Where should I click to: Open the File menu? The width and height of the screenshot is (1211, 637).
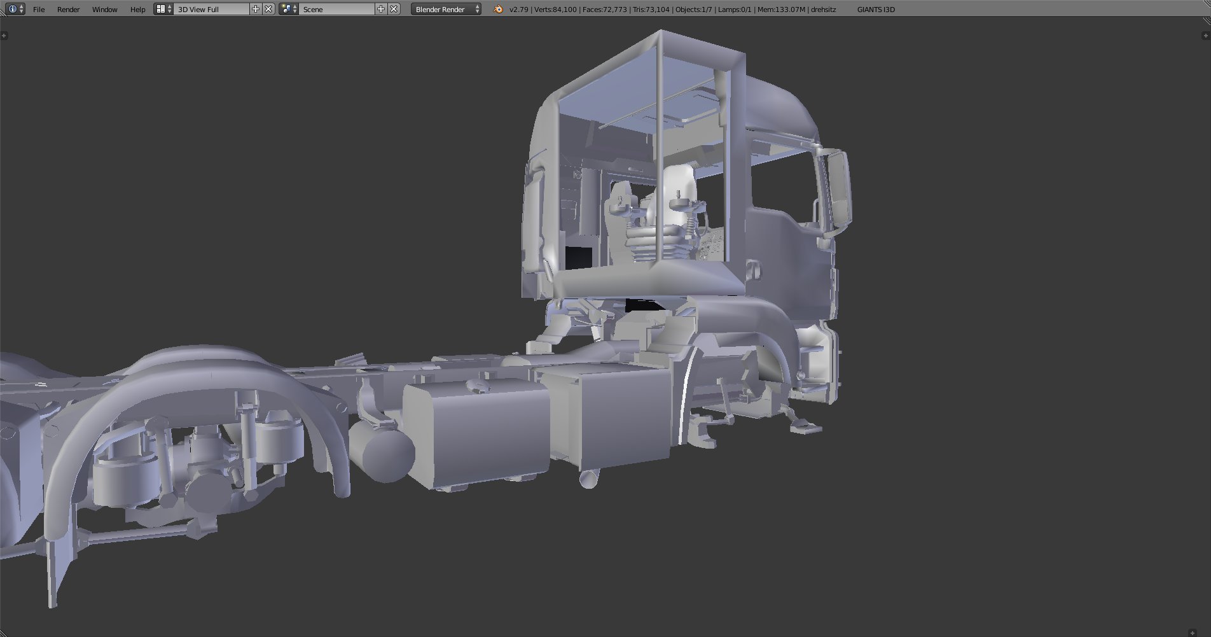39,10
